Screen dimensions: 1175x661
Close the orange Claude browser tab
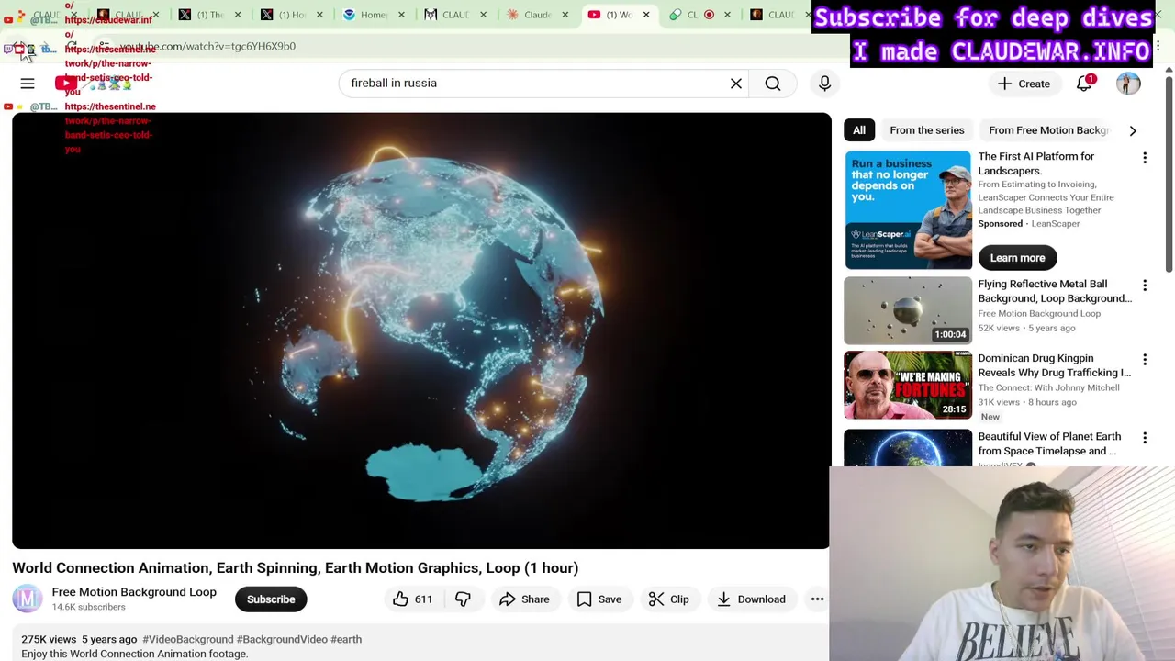pyautogui.click(x=565, y=15)
